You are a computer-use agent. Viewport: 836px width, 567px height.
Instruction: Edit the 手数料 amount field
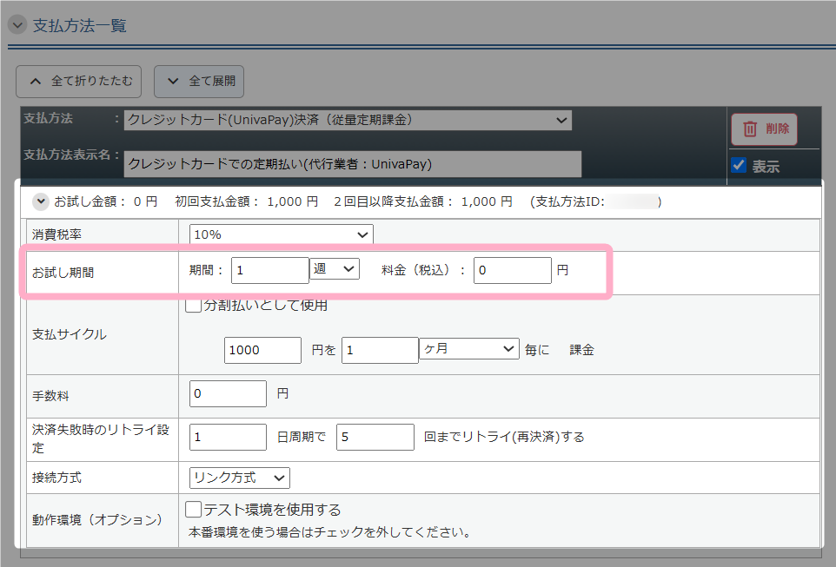click(228, 393)
